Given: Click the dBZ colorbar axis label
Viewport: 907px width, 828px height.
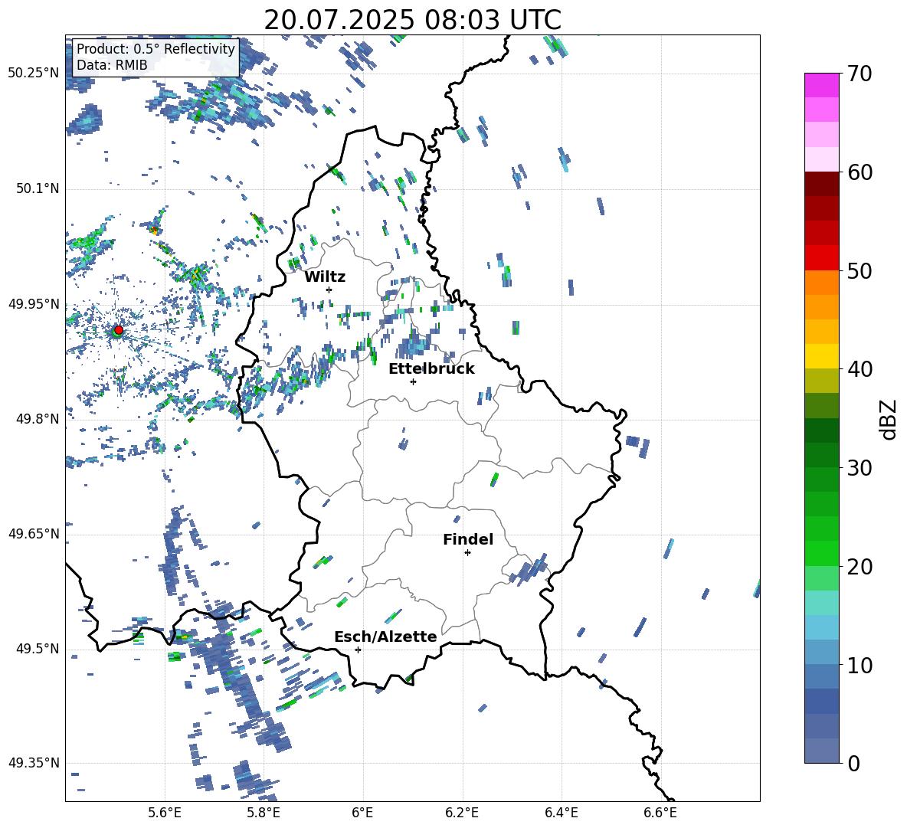Looking at the screenshot, I should tap(889, 419).
